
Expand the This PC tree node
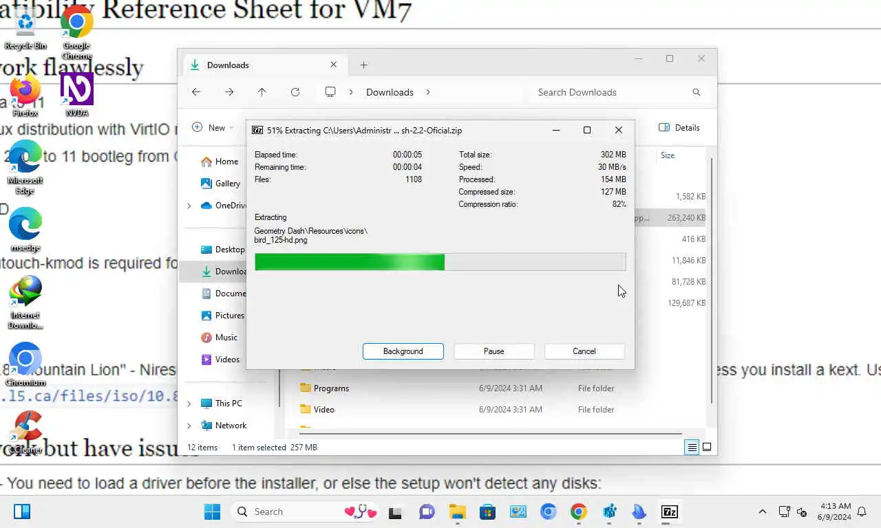point(189,404)
